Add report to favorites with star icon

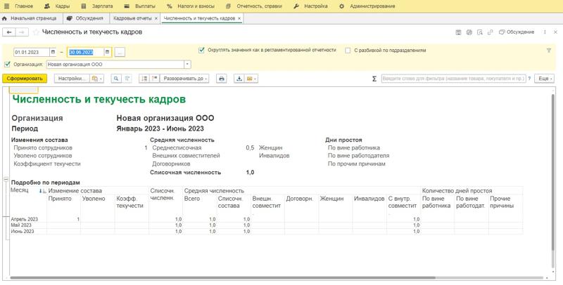coord(36,32)
